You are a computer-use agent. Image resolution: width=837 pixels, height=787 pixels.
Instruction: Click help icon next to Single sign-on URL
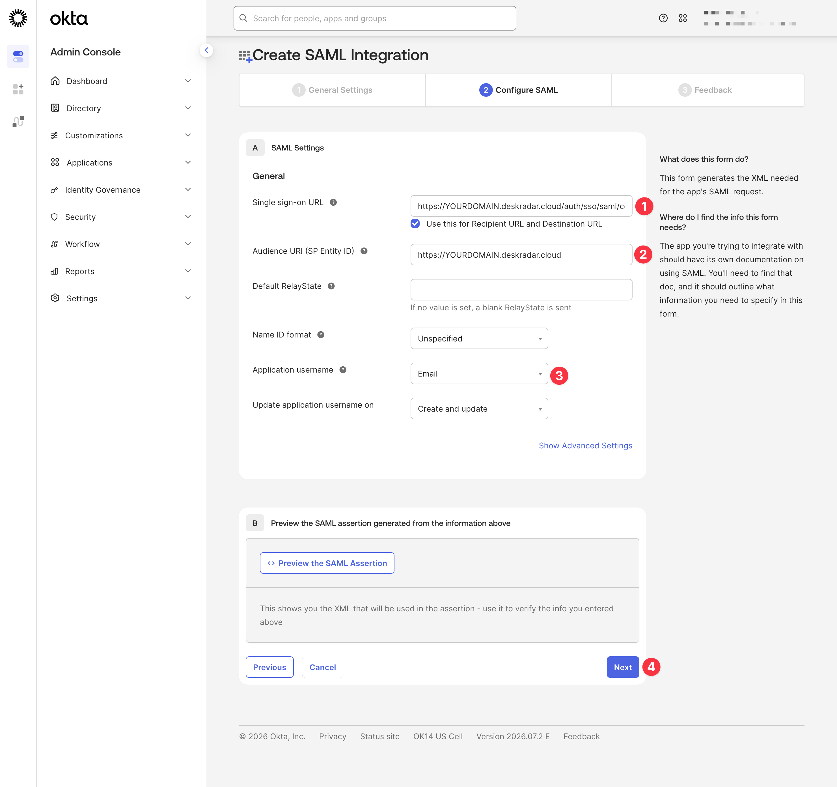333,202
